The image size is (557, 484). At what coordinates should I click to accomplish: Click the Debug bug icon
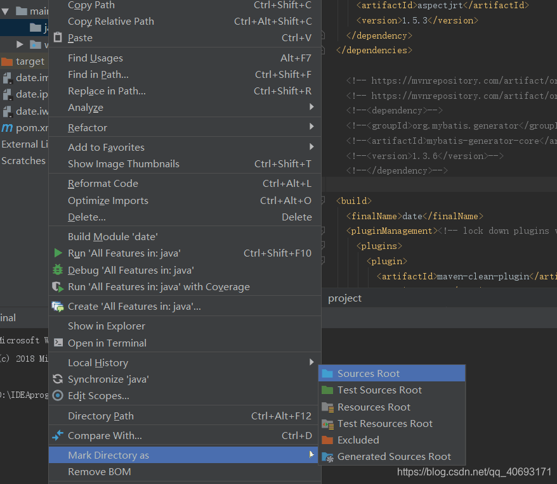58,270
